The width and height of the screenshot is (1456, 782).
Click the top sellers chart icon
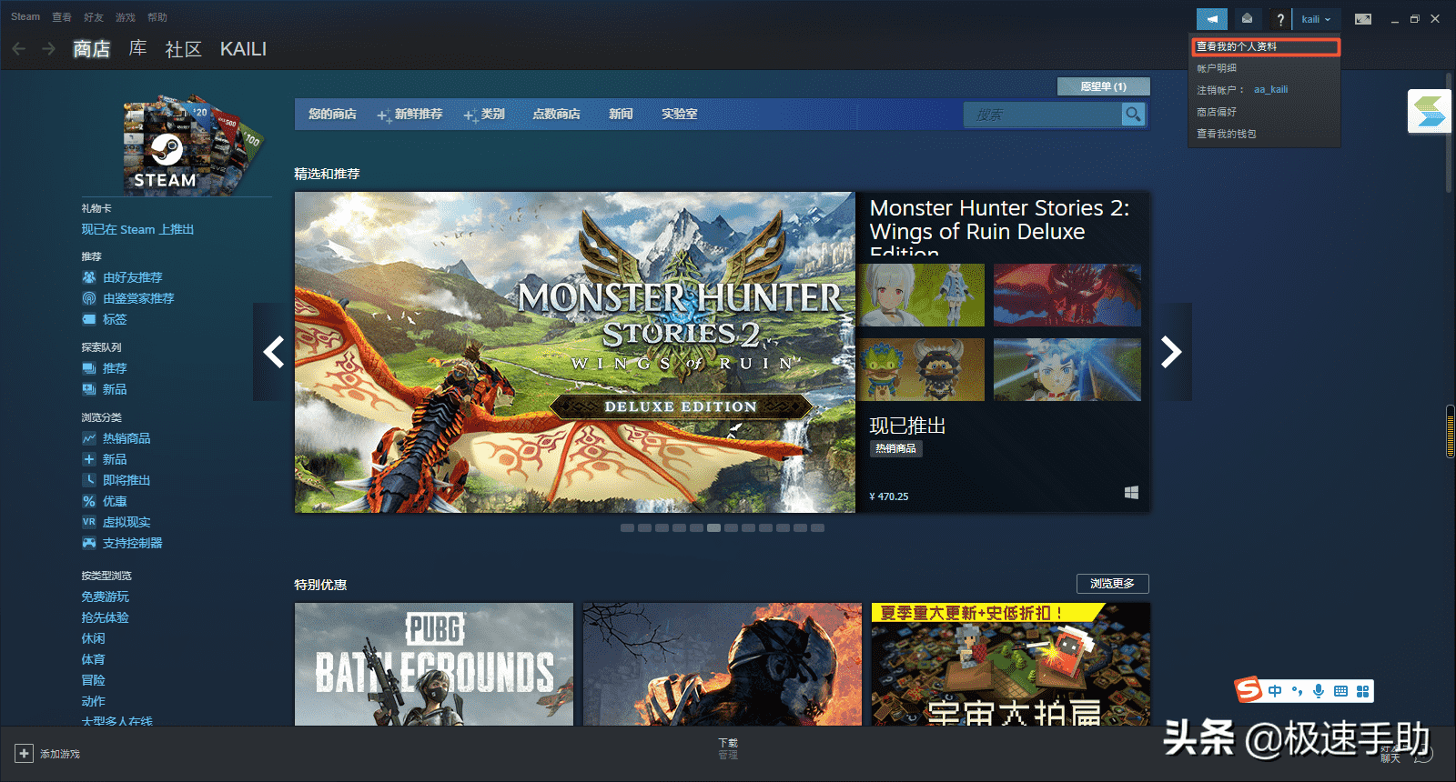[89, 438]
